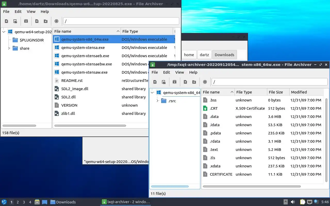Click Extract icon in qemu-system-x86_64w archiver toolbar
330x206 pixels.
(175, 82)
